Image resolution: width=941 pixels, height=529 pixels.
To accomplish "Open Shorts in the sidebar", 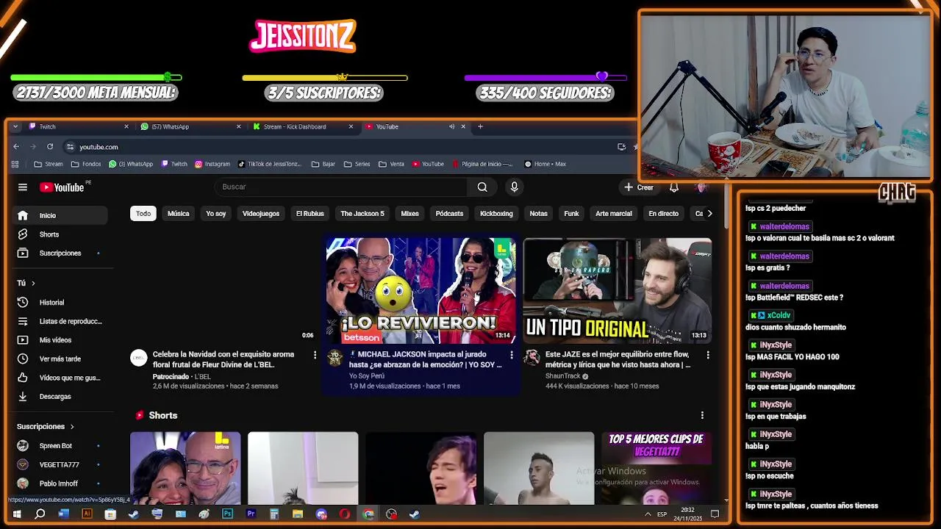I will pos(61,234).
